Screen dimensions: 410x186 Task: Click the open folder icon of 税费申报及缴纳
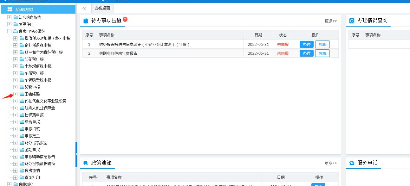tap(15, 31)
